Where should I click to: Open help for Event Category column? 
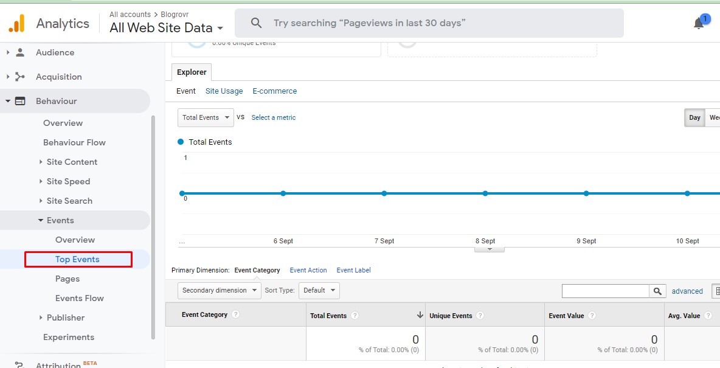[x=235, y=314]
